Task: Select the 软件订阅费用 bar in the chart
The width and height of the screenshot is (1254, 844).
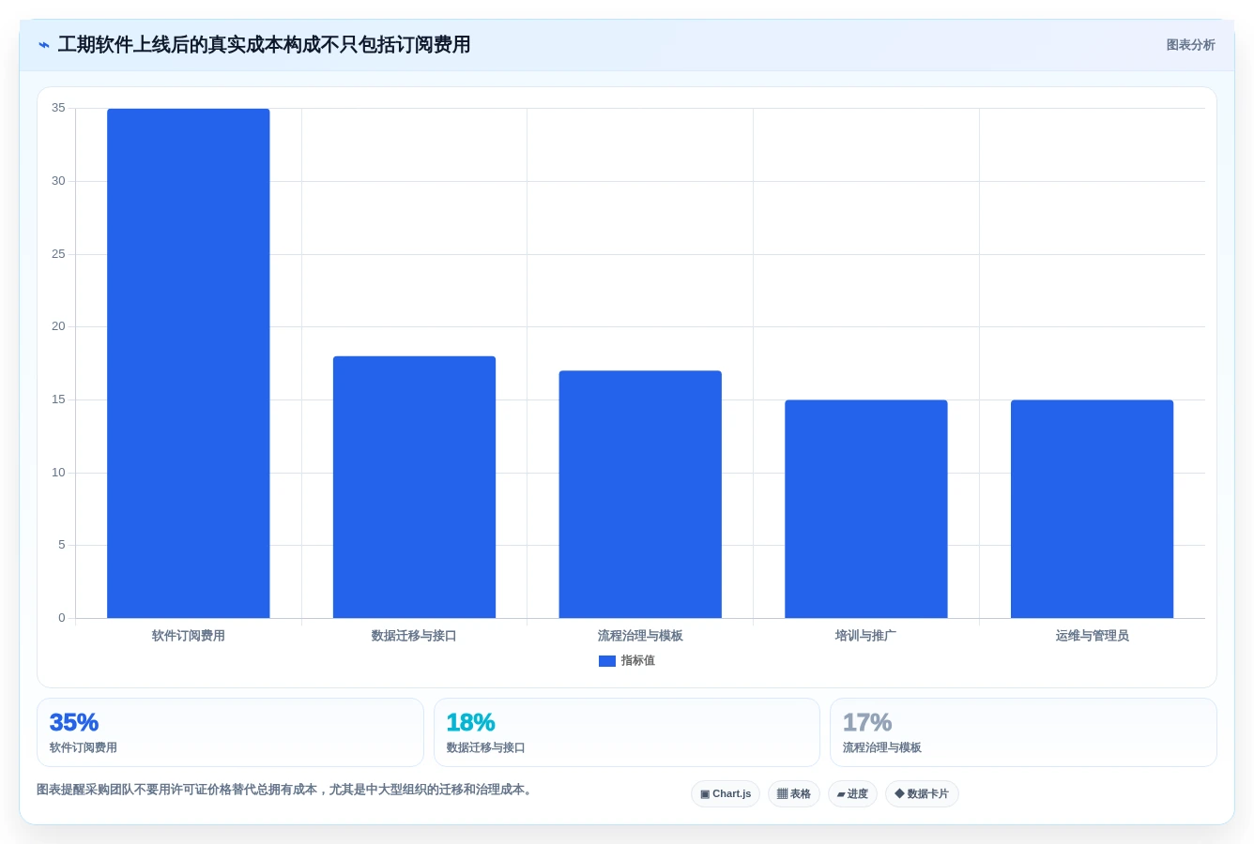Action: click(x=189, y=363)
